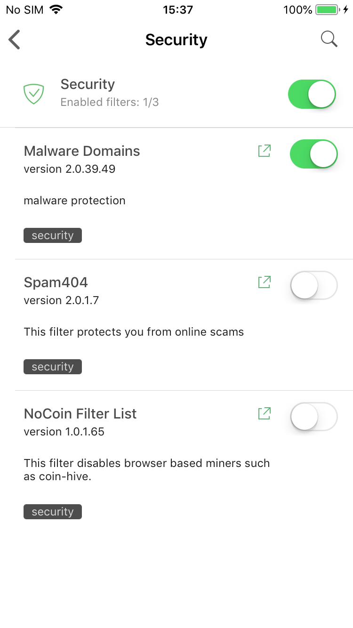Tap the security tag under Malware Domains
Image resolution: width=353 pixels, height=628 pixels.
pyautogui.click(x=53, y=235)
